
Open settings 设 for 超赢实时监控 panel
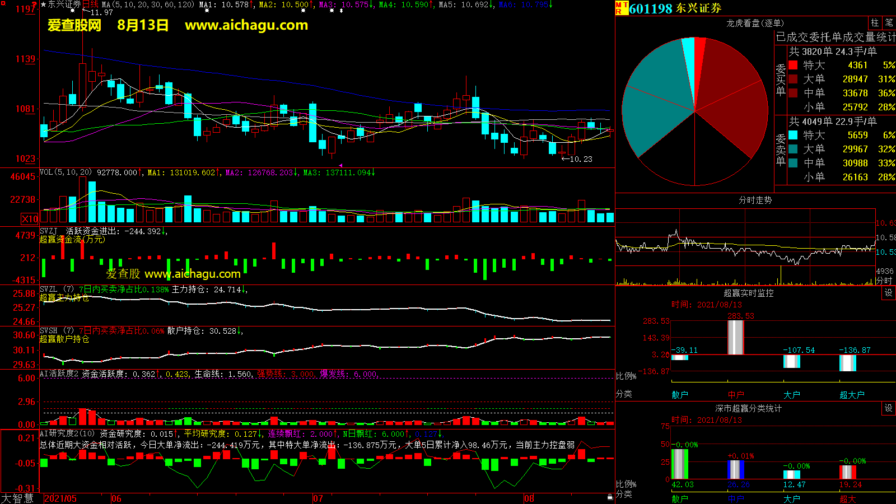[888, 293]
